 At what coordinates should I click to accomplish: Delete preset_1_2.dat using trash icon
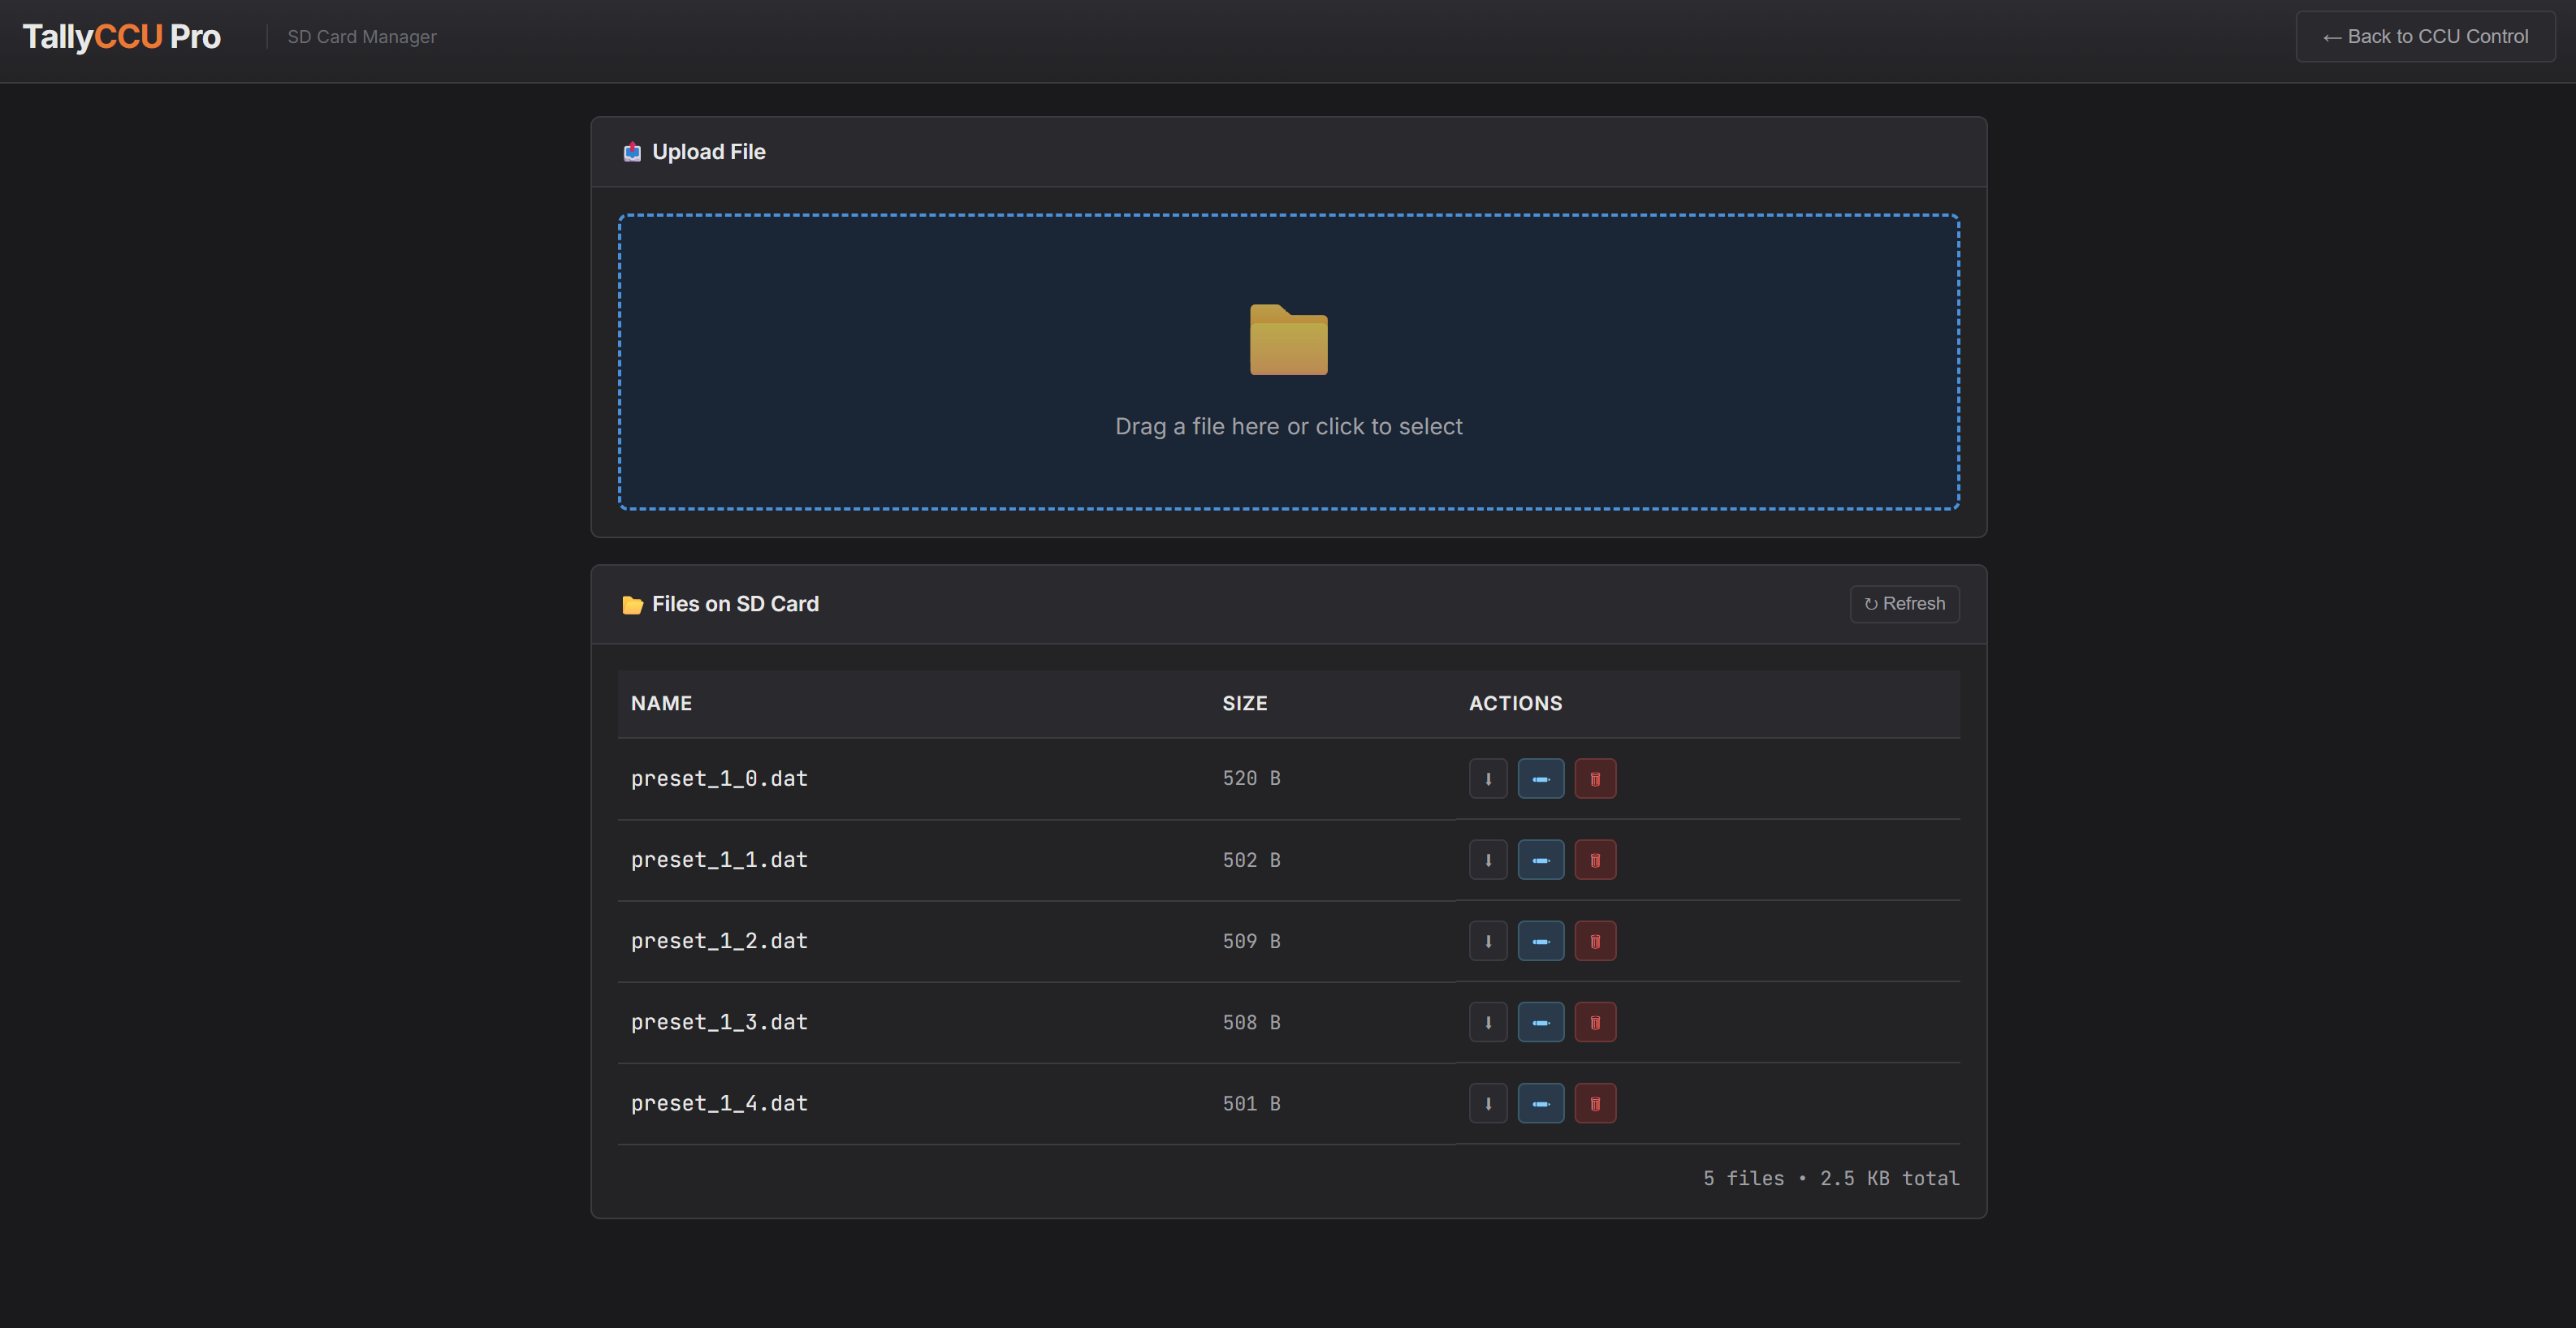click(x=1595, y=942)
